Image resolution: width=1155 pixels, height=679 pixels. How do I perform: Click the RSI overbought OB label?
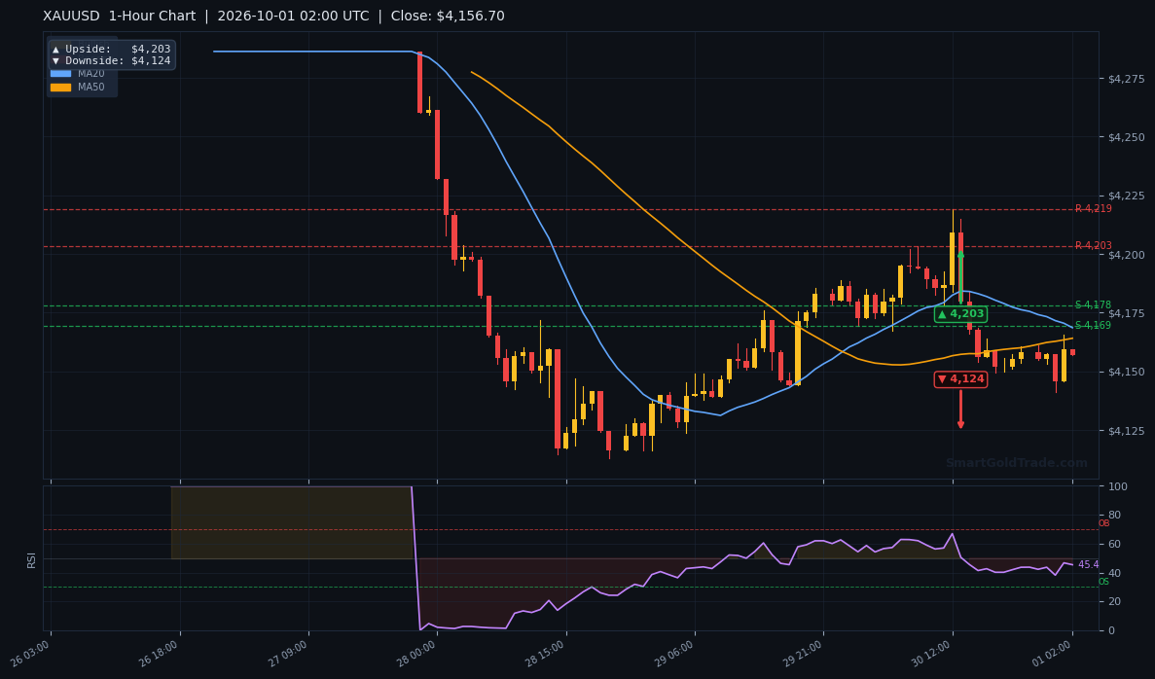pos(1103,523)
